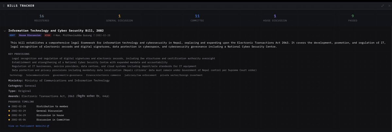
Task: Click the timeline date 2082-04-29
Action: click(x=19, y=116)
